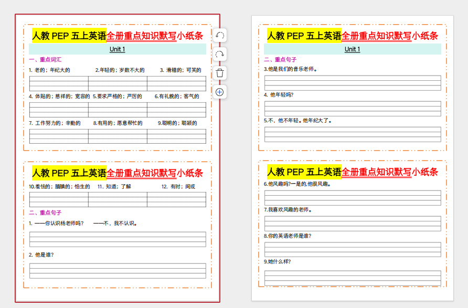
Task: Rotate the selected page counterclockwise
Action: pyautogui.click(x=220, y=35)
